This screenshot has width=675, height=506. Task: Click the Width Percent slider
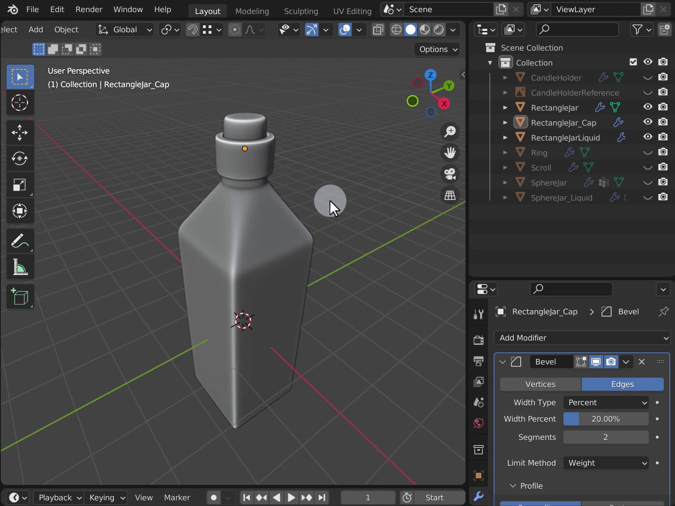coord(606,419)
